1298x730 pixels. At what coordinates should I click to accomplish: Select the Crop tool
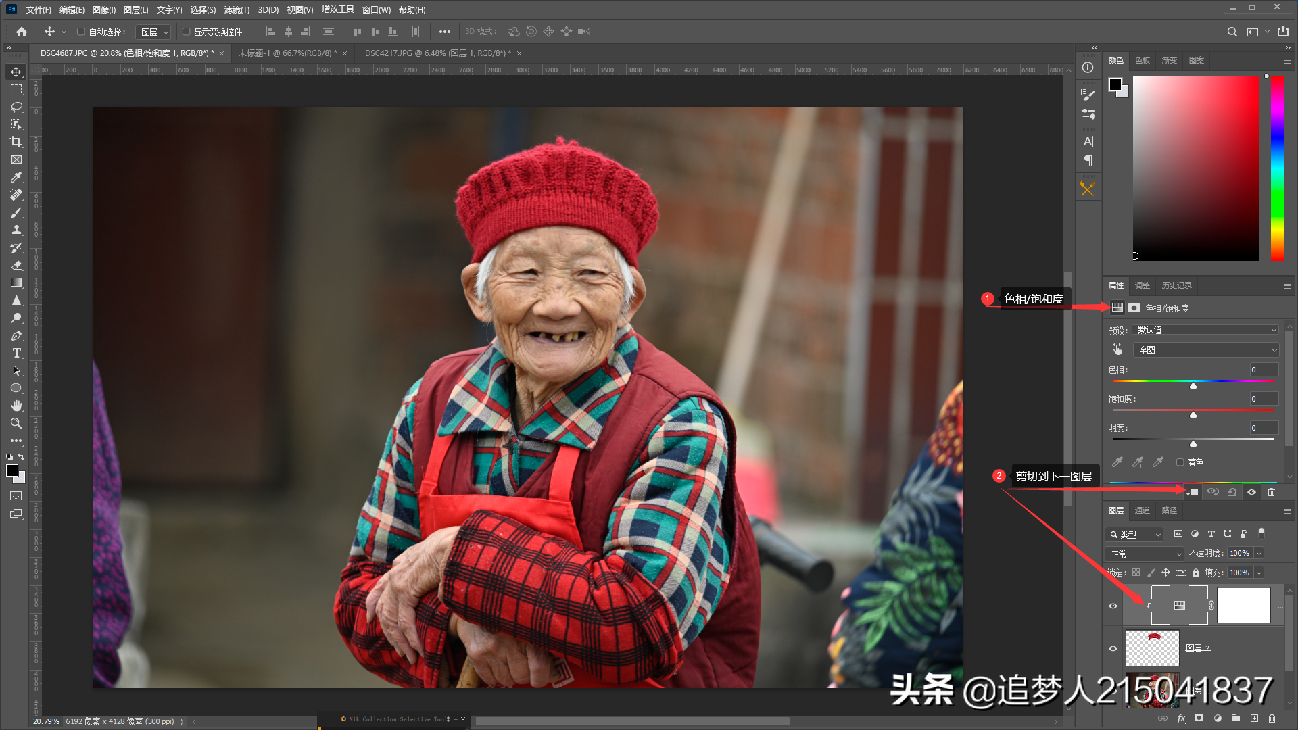(x=16, y=142)
